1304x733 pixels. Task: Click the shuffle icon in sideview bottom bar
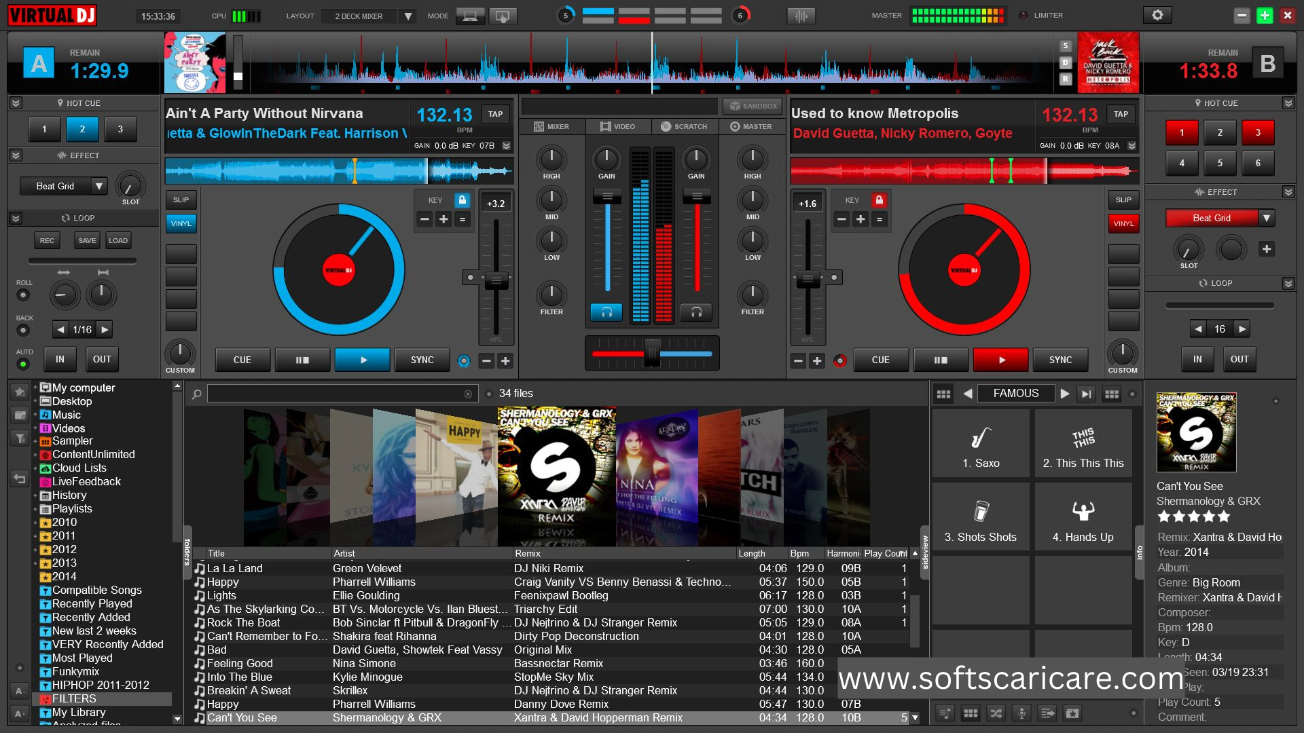coord(996,713)
